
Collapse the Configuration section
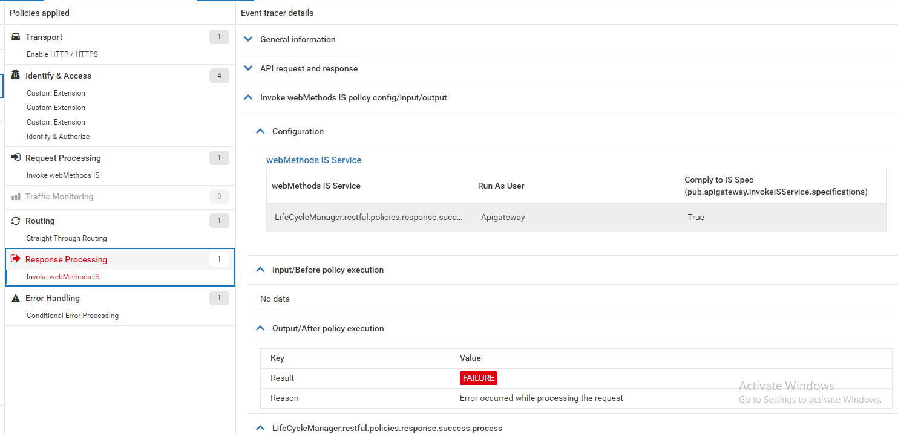tap(260, 131)
